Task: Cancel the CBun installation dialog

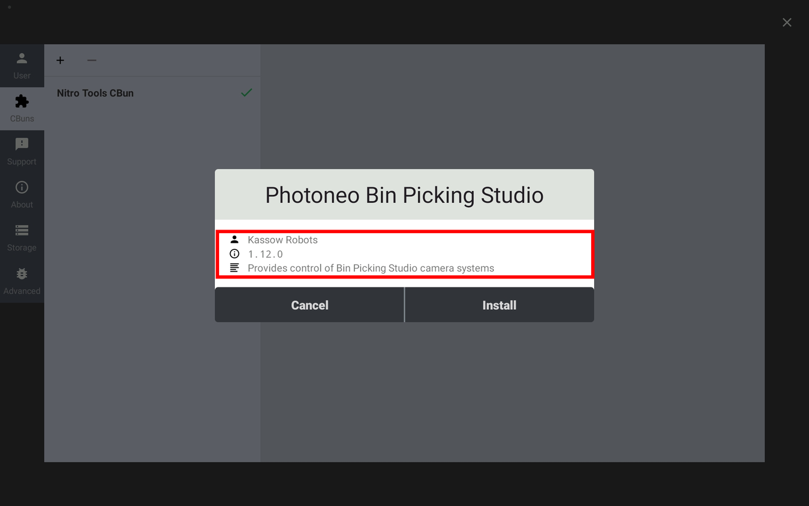Action: pos(309,305)
